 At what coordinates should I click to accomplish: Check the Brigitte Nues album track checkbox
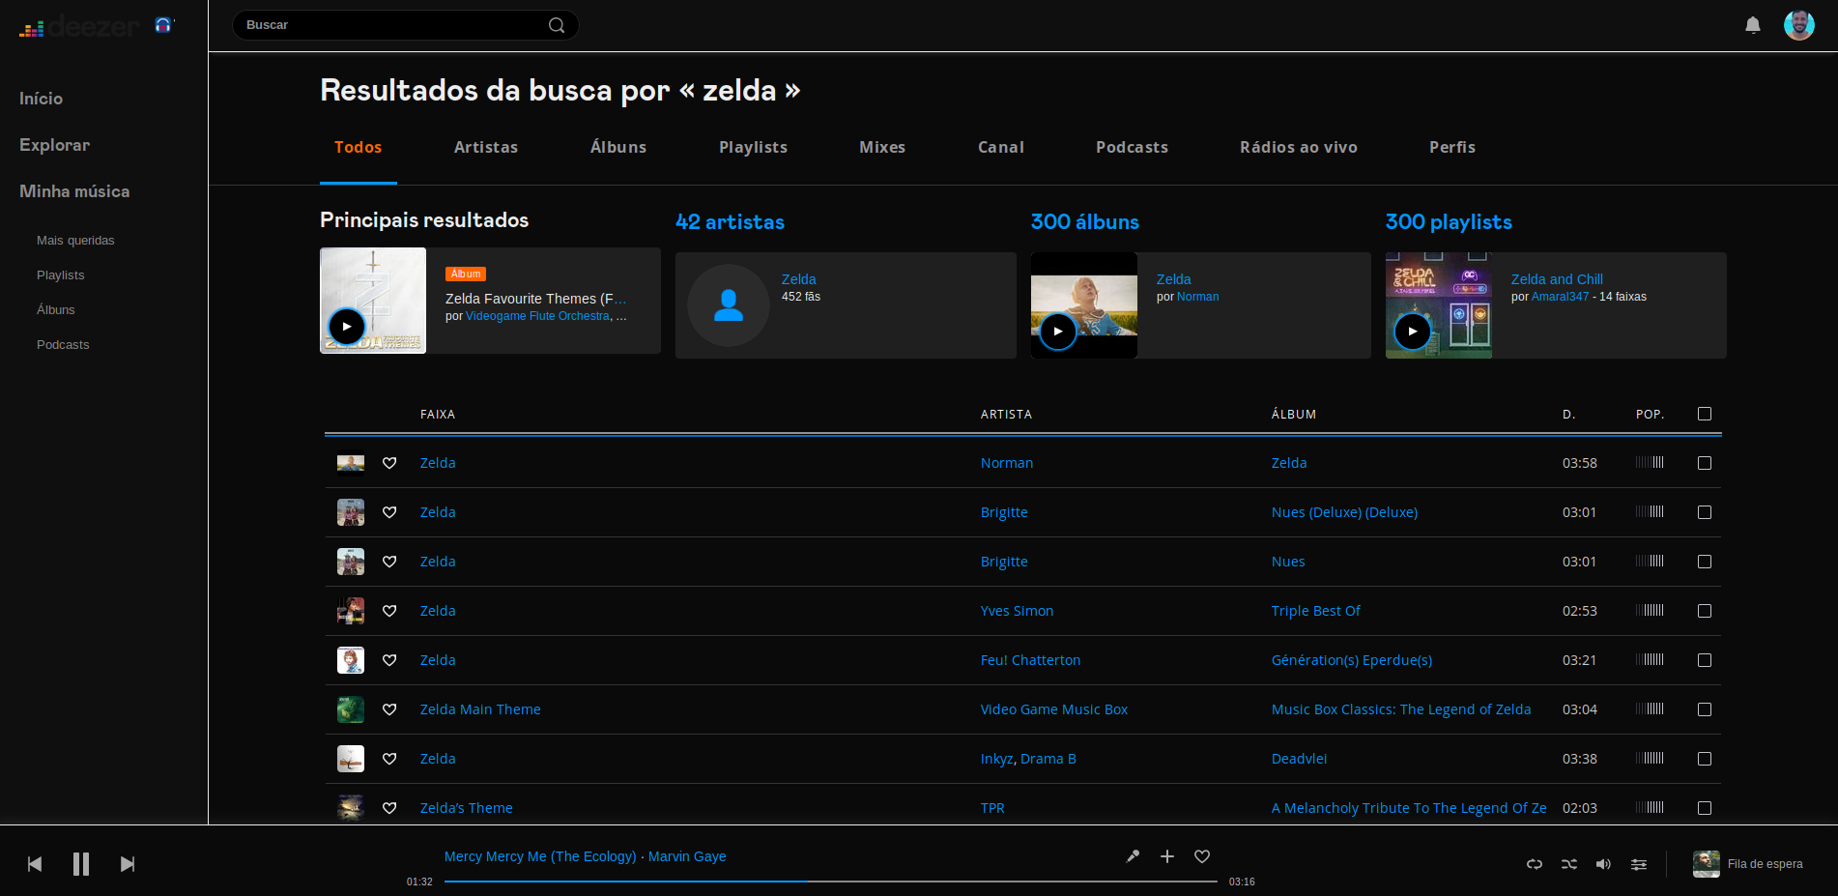point(1705,562)
